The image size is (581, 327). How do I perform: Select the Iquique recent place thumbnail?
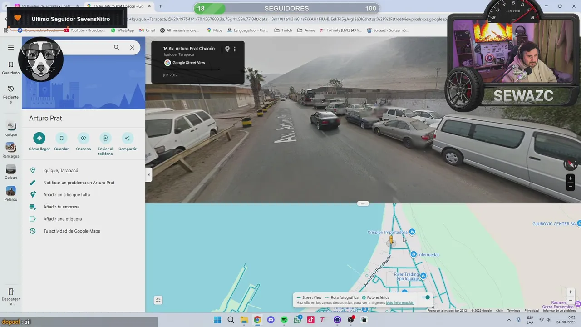[x=11, y=125]
